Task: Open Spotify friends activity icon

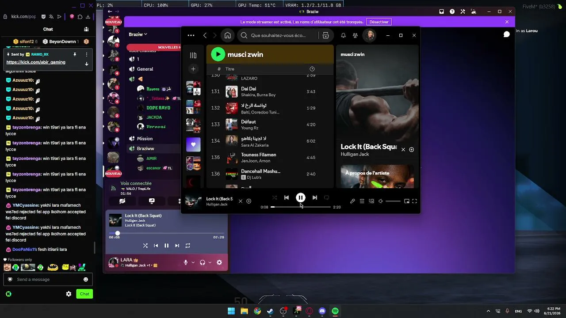Action: click(355, 35)
